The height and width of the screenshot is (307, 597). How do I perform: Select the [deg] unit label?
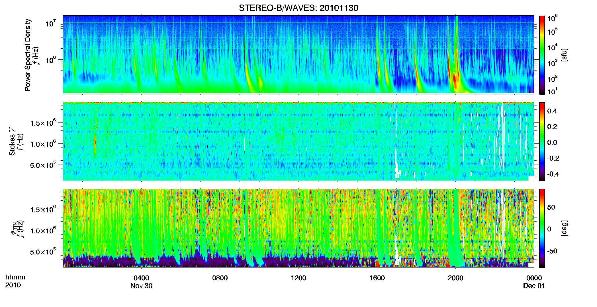pos(564,228)
